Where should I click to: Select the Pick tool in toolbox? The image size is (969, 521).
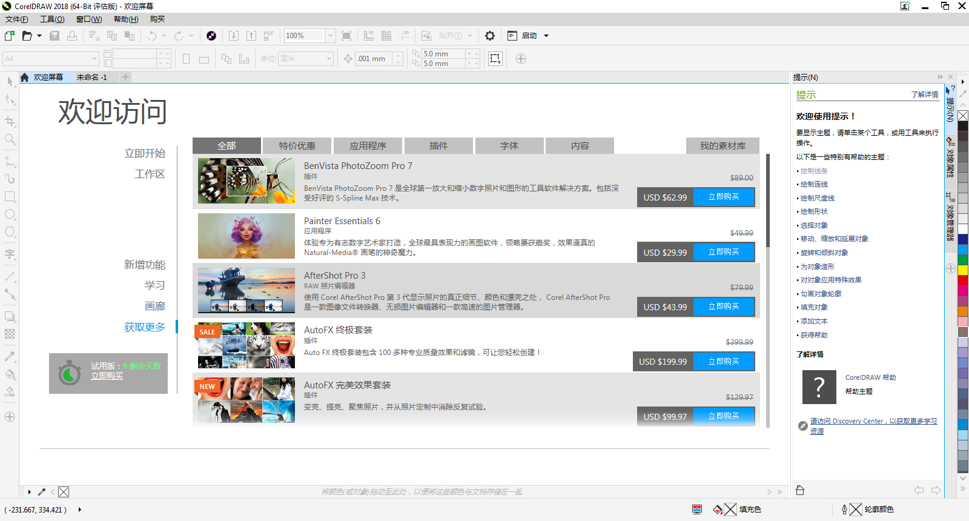[10, 81]
